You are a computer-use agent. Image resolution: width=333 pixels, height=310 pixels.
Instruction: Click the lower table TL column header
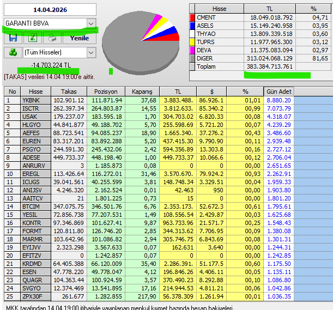click(178, 92)
